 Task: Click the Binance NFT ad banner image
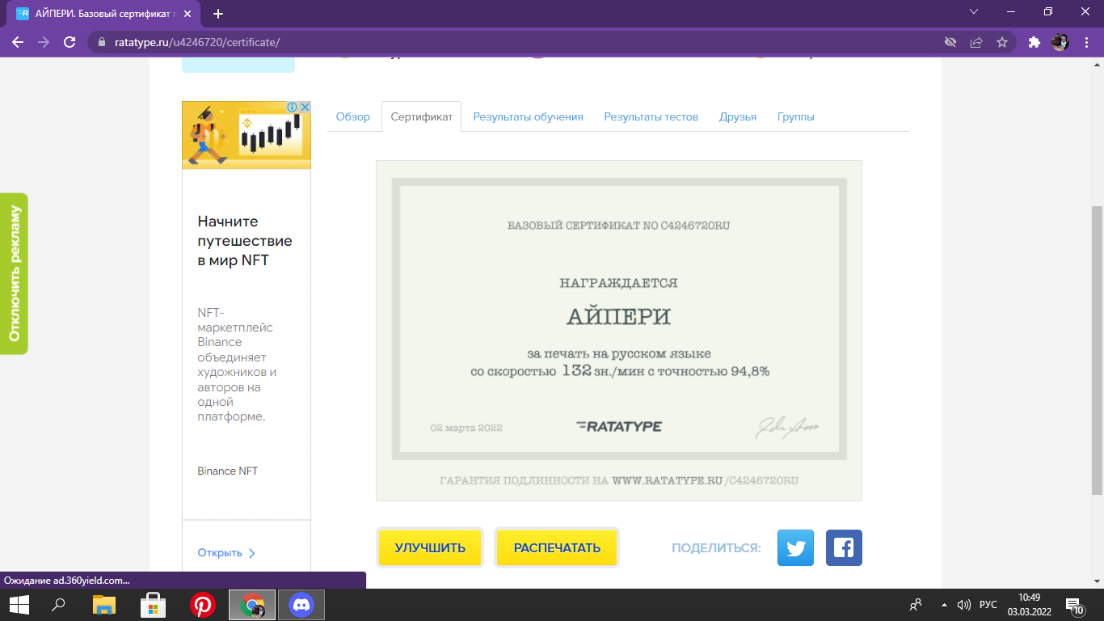[x=247, y=135]
